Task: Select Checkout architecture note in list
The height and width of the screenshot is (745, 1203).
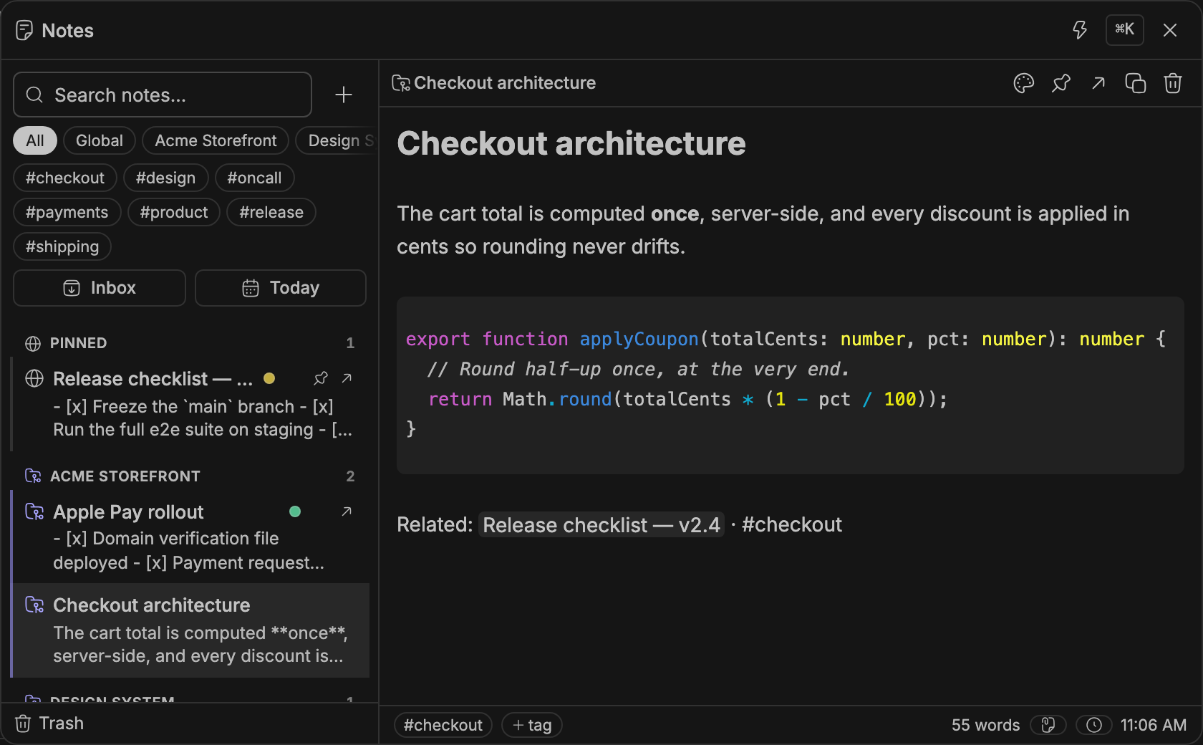Action: coord(190,630)
